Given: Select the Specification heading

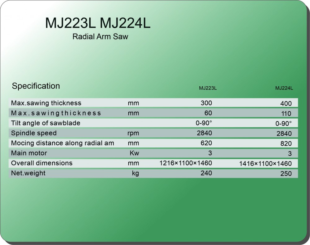Looking at the screenshot, I should [36, 86].
